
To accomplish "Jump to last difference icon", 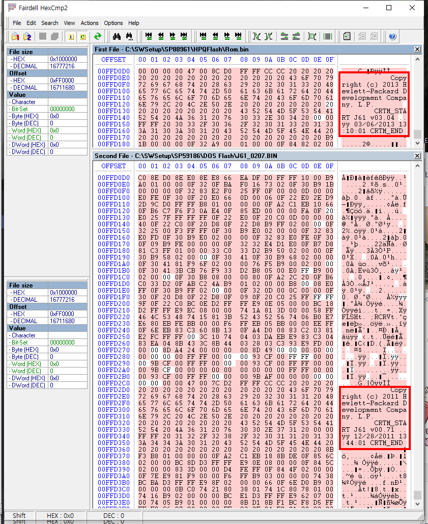I will coord(184,36).
